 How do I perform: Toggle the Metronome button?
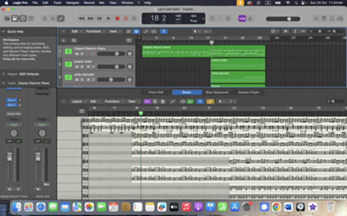250,19
